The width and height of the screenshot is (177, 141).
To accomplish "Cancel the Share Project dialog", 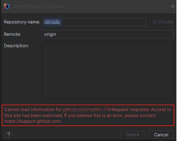I will 161,135.
